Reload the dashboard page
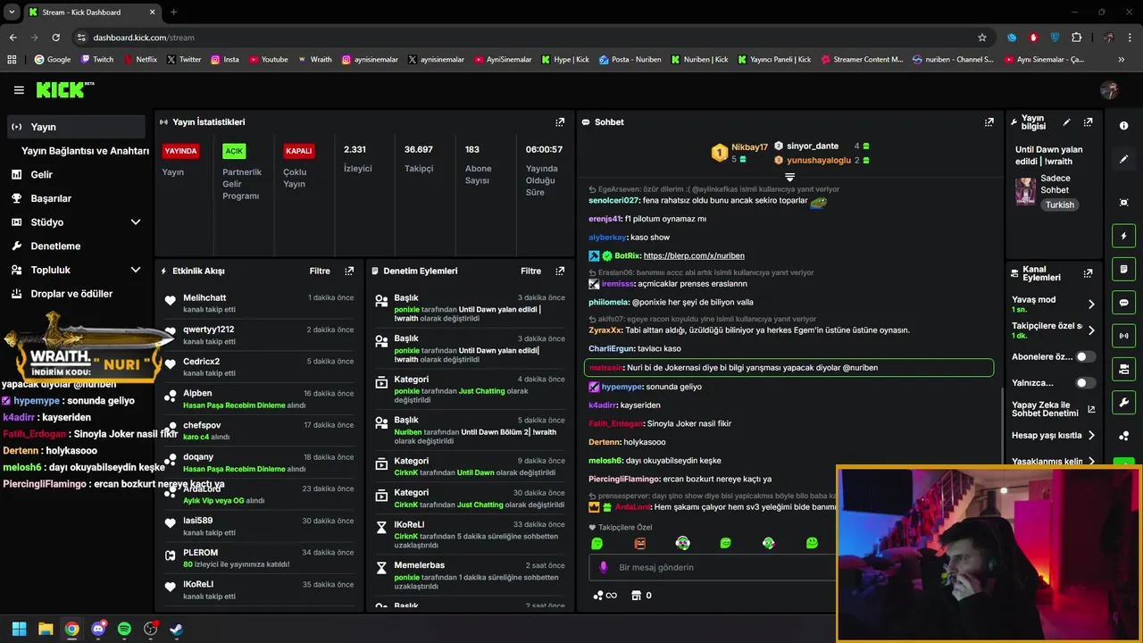 pyautogui.click(x=55, y=38)
